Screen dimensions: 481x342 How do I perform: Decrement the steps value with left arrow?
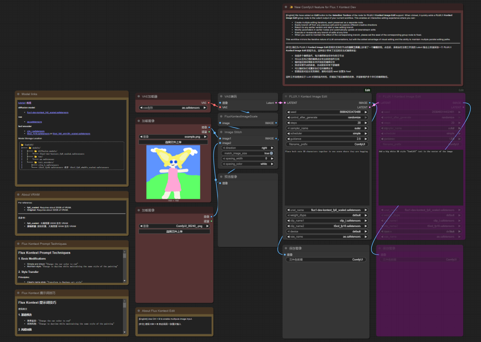point(288,123)
